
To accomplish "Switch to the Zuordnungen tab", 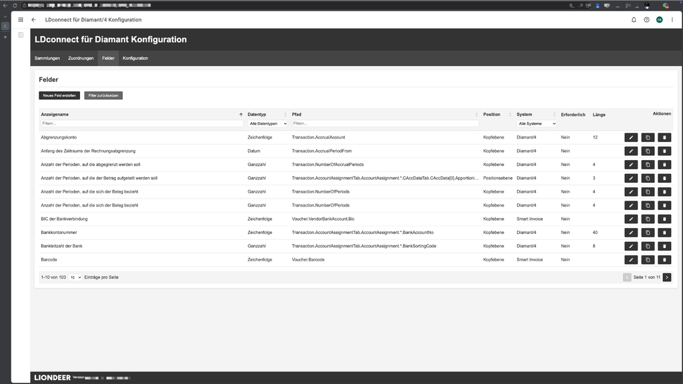I will coord(81,58).
